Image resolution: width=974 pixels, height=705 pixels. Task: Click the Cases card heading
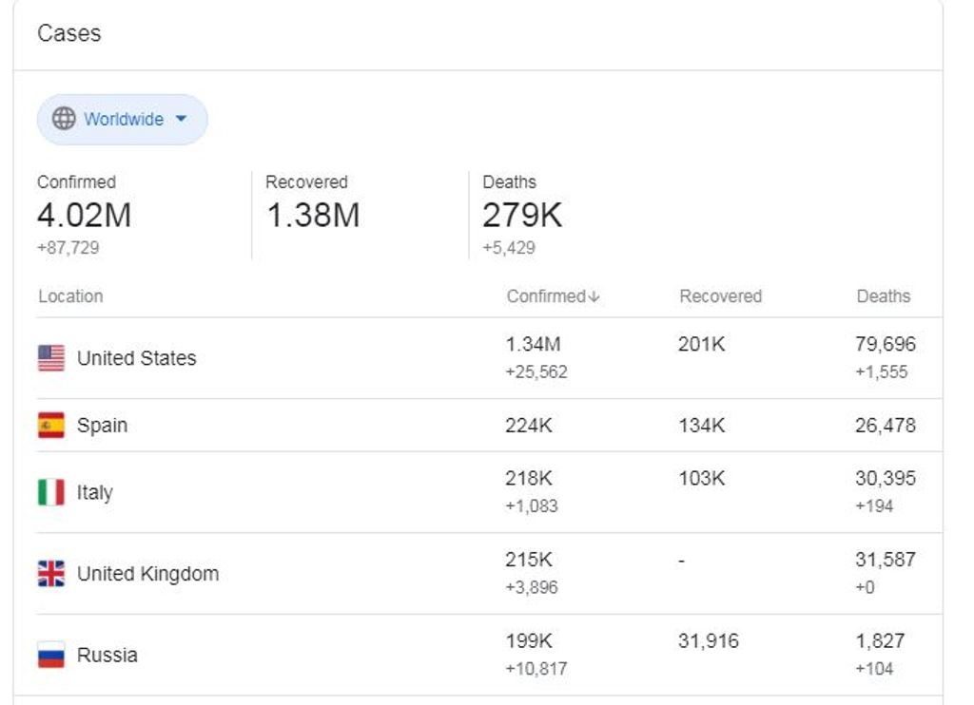[68, 33]
